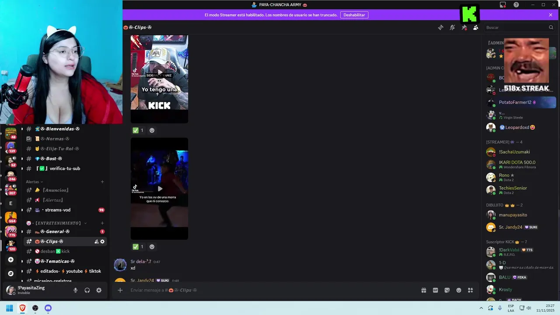The height and width of the screenshot is (315, 560).
Task: Open the Elije-Tu-Rol channel
Action: 65,149
